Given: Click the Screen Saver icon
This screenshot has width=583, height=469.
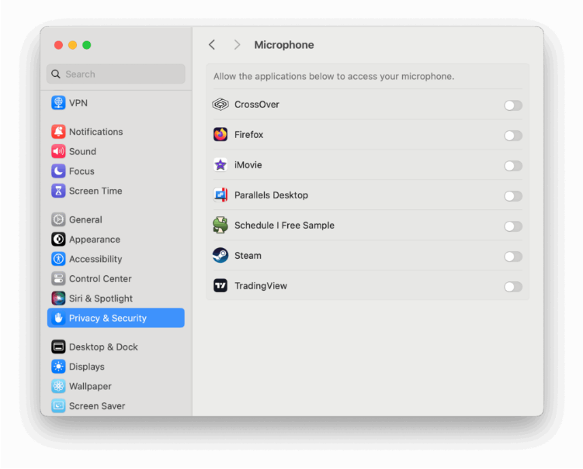Looking at the screenshot, I should [x=58, y=406].
